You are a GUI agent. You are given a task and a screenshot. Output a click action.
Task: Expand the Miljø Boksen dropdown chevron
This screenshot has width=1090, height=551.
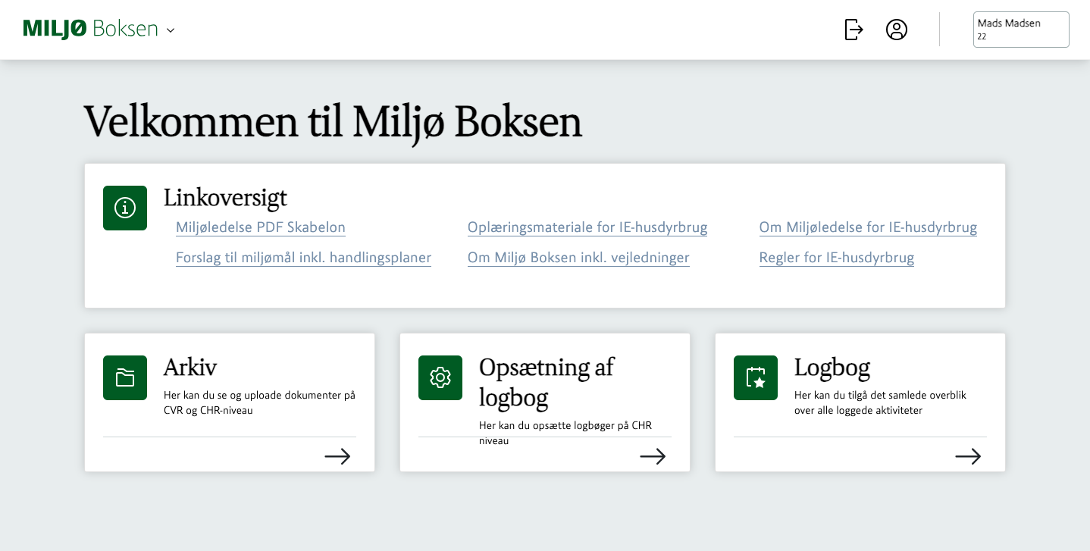tap(171, 30)
